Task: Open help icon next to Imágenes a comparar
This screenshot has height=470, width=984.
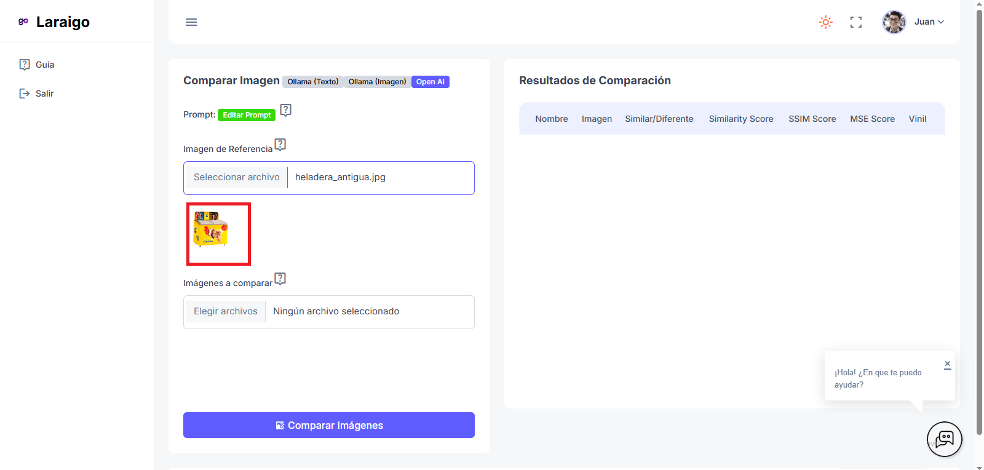Action: click(280, 279)
